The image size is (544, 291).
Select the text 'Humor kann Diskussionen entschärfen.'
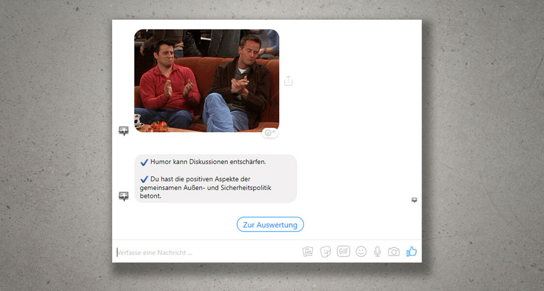click(x=208, y=162)
